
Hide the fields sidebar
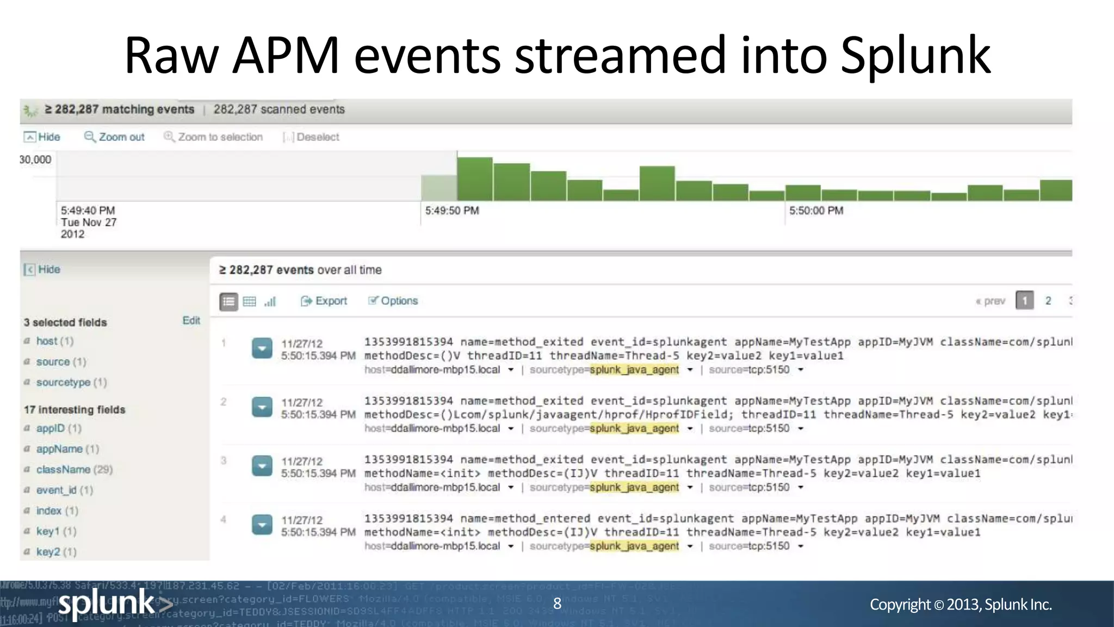[42, 269]
